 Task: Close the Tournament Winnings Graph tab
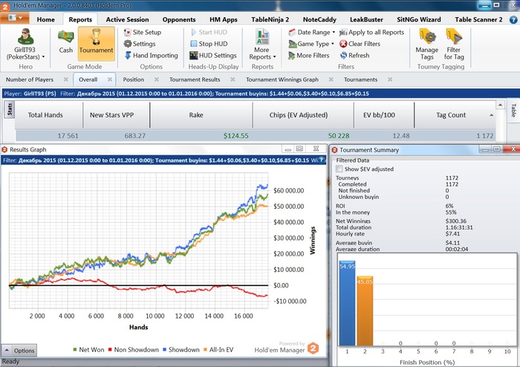coord(331,79)
